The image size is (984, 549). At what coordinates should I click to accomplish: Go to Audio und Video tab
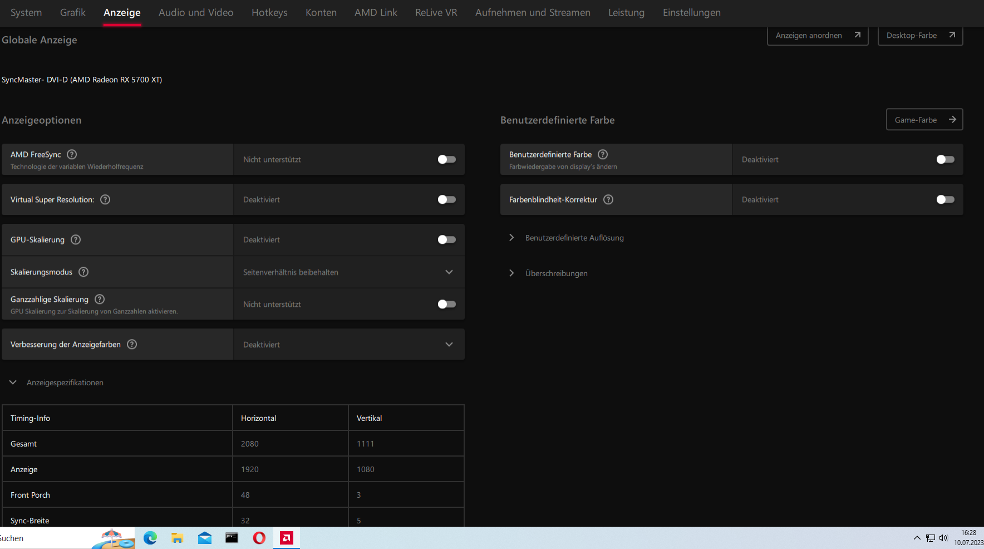click(196, 12)
